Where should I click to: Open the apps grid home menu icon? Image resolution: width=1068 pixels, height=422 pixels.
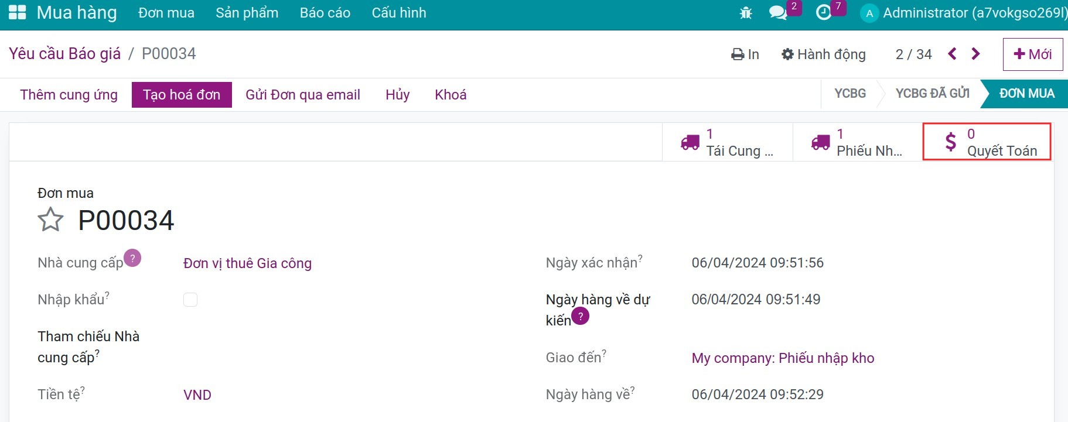click(18, 13)
